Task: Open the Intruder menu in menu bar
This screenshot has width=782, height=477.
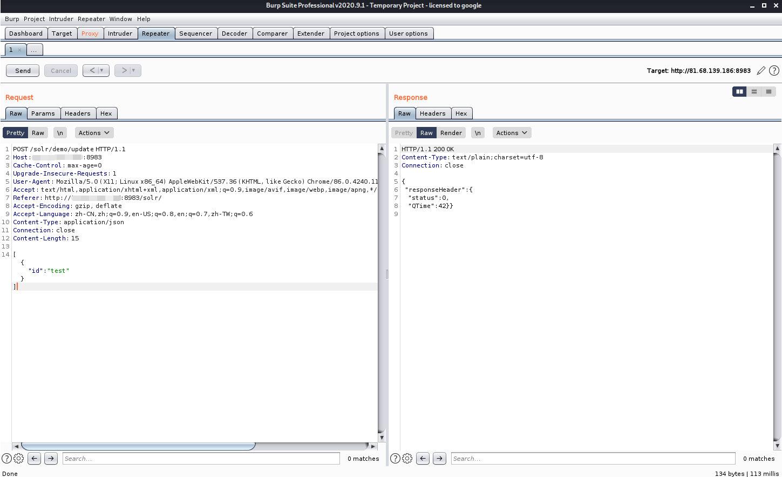Action: (61, 19)
